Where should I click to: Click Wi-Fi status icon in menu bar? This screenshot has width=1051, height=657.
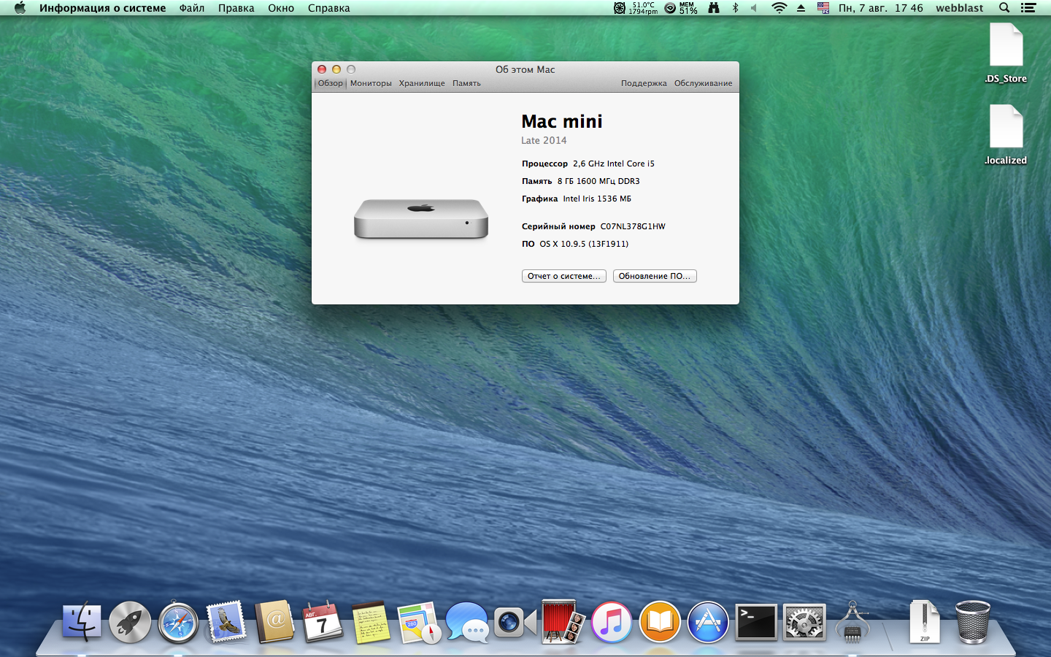point(779,8)
